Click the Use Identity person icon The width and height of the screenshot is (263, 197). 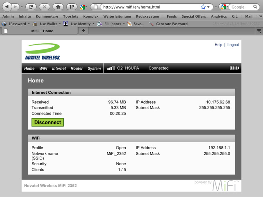pyautogui.click(x=66, y=24)
